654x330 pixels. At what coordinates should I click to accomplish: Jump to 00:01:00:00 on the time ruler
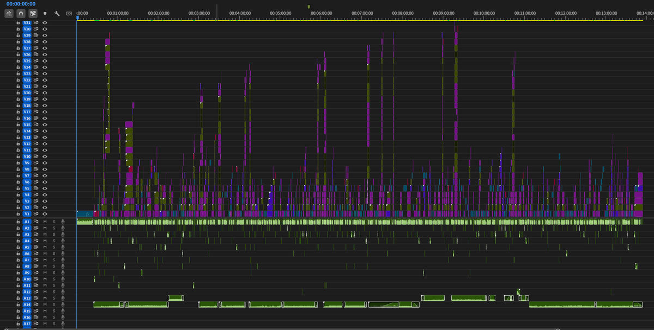coord(118,13)
